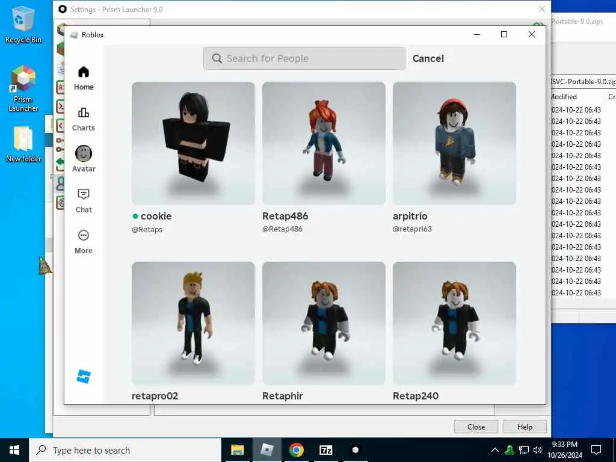Screen dimensions: 616x462
Task: Open File Explorer from the taskbar
Action: 237,450
